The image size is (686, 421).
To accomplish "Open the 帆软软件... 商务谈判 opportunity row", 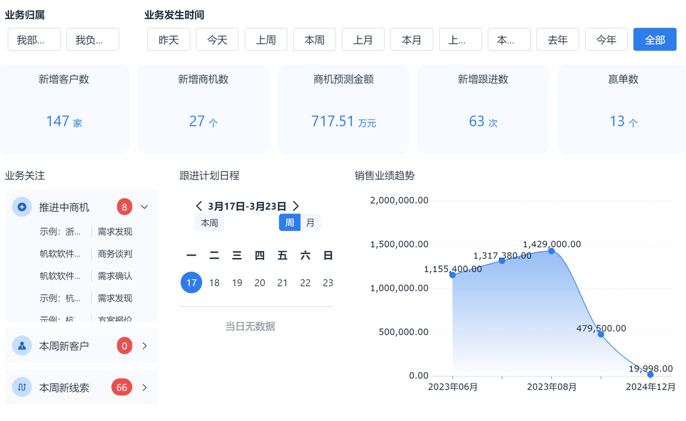I will [x=86, y=253].
